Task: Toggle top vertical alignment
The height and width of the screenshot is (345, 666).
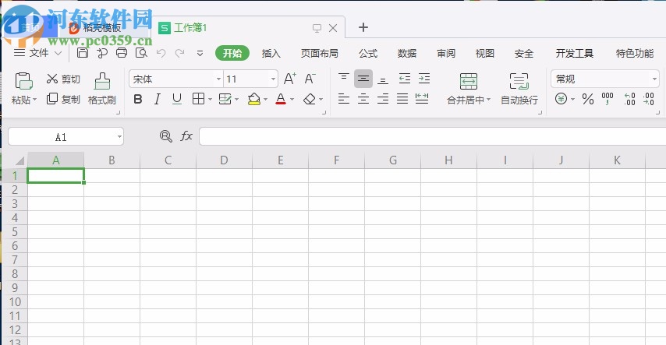Action: pos(344,78)
